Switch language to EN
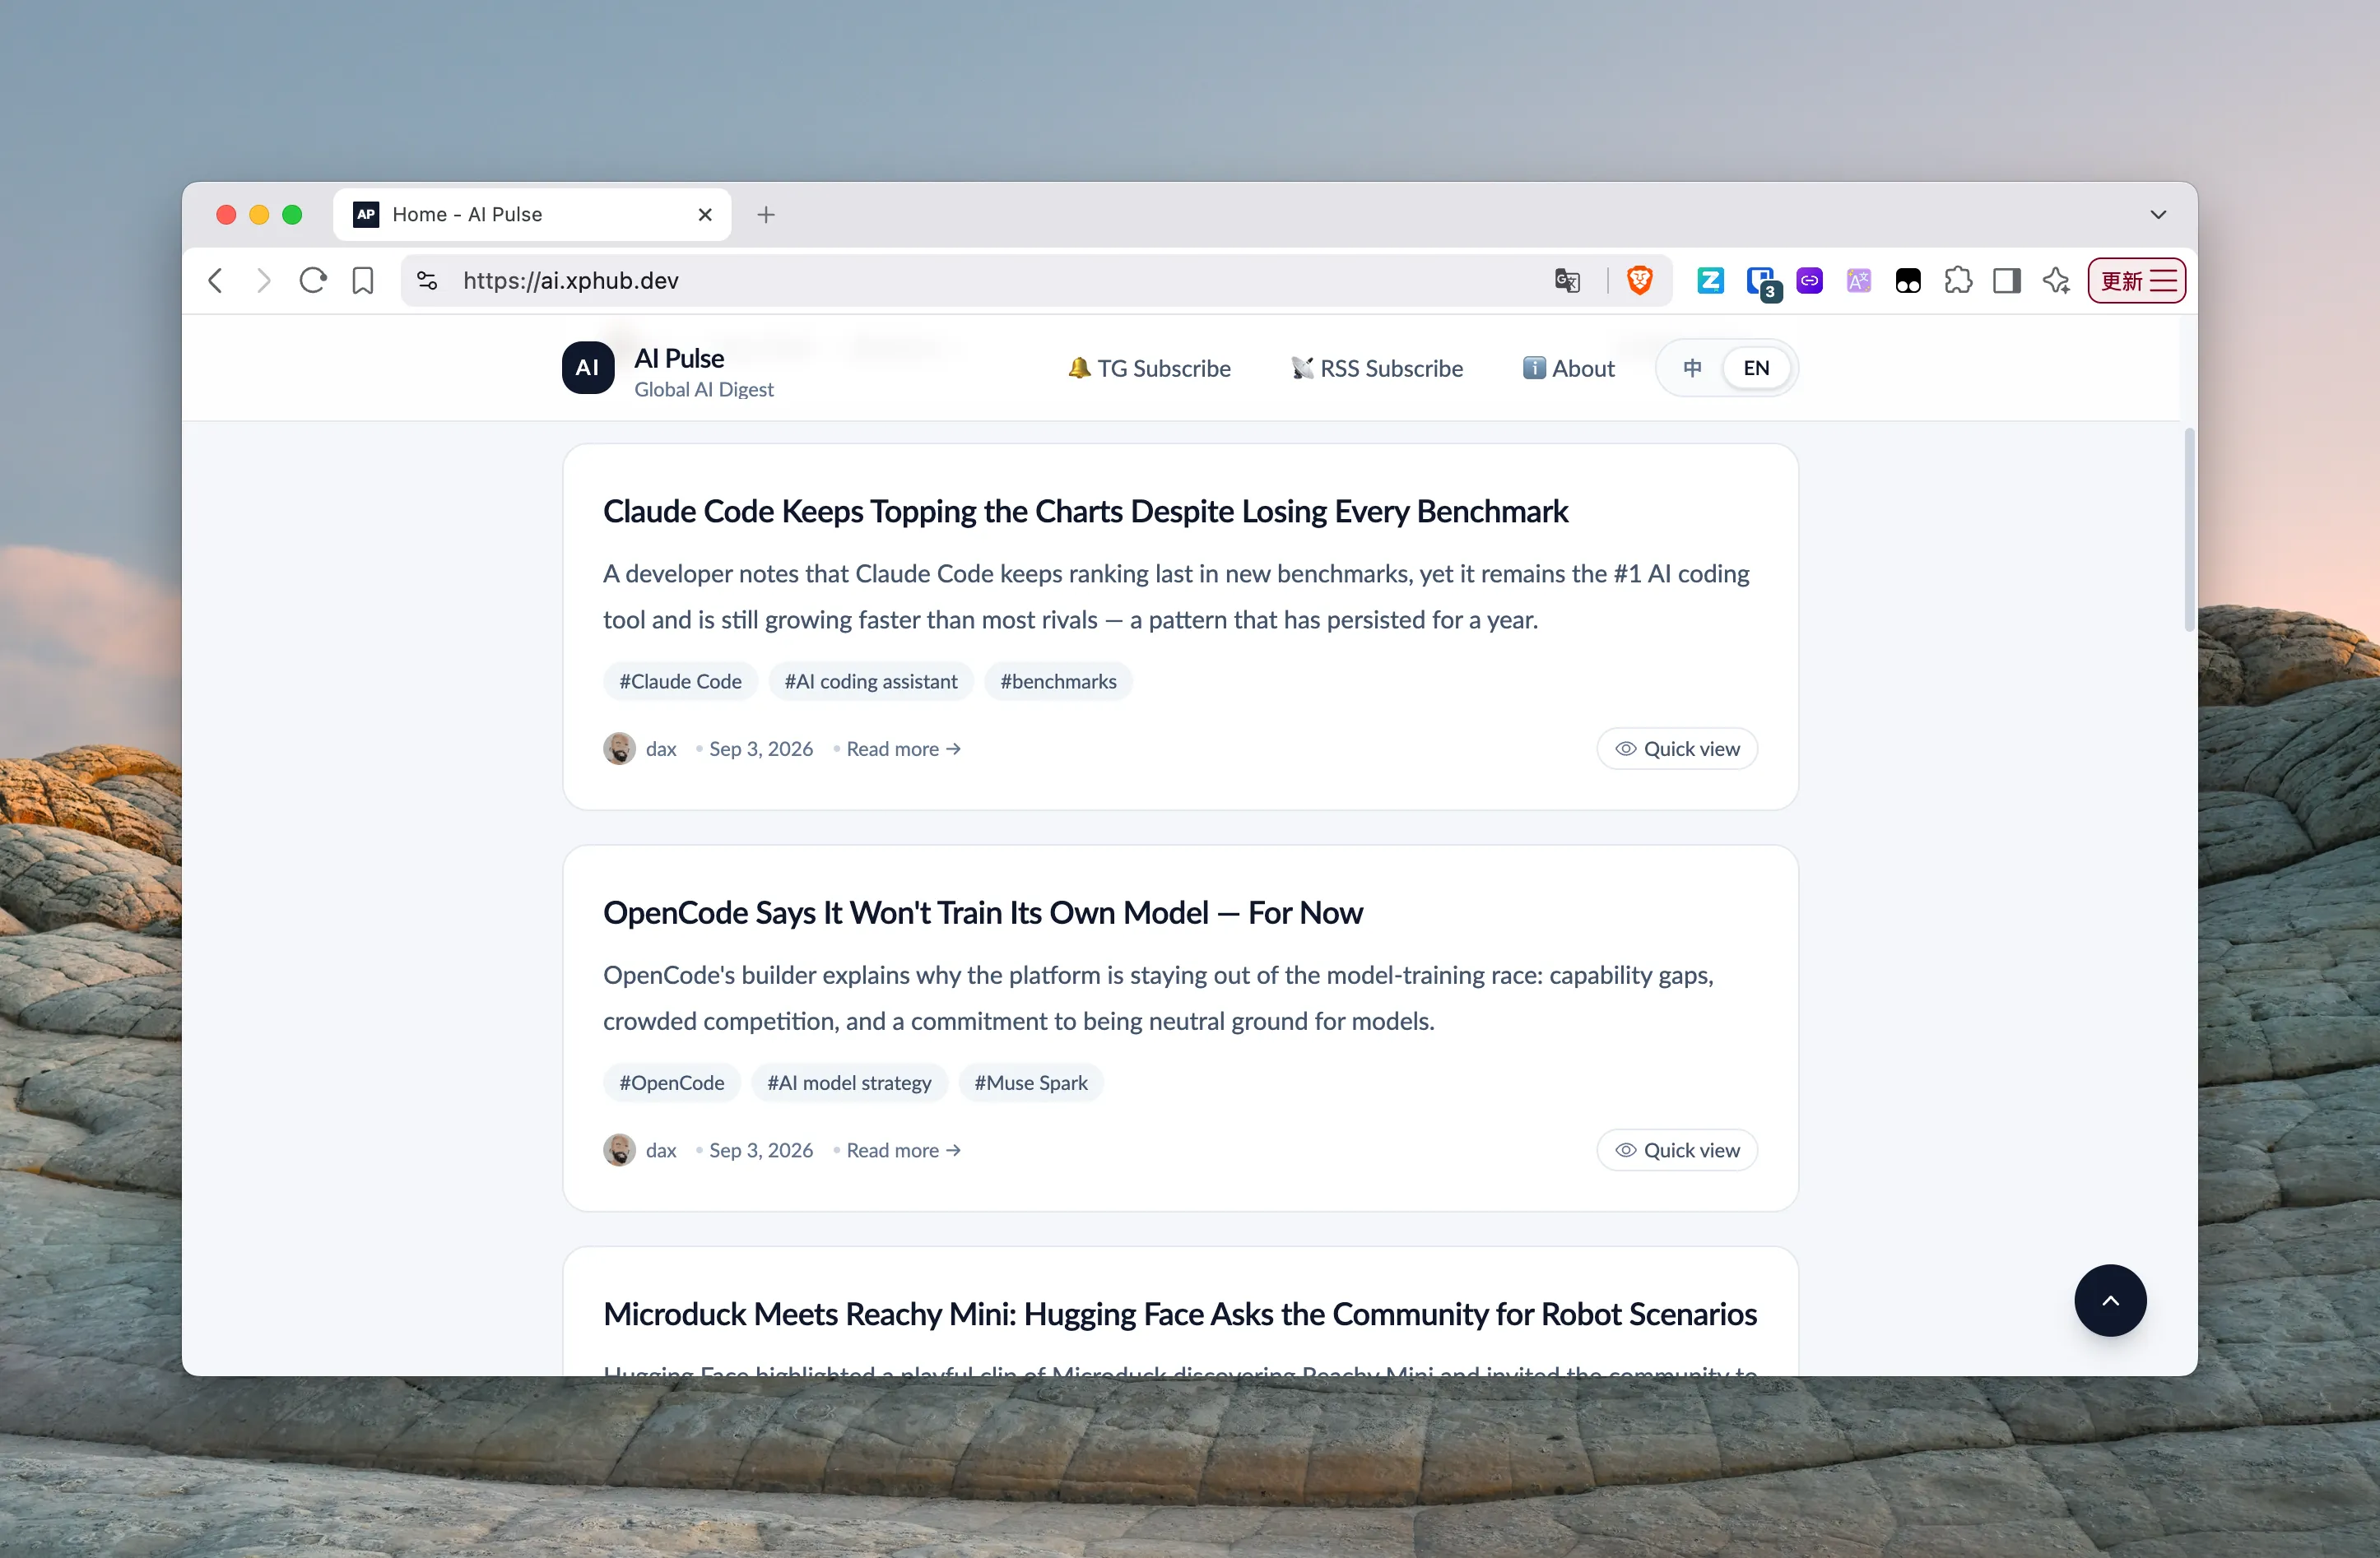 point(1756,368)
